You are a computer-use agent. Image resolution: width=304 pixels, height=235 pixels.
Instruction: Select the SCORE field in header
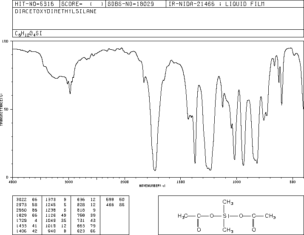tap(82, 4)
